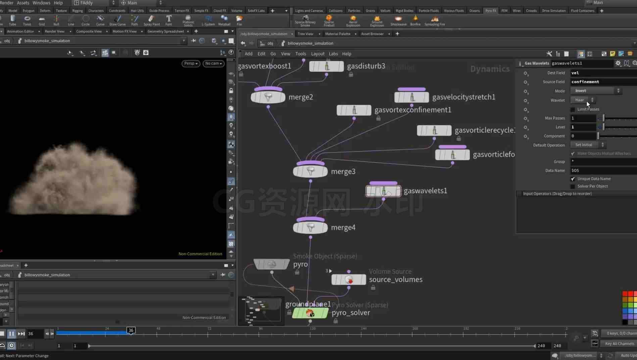Open the Wavelet Haar dropdown
Screen dimensions: 637x360
[x=583, y=100]
